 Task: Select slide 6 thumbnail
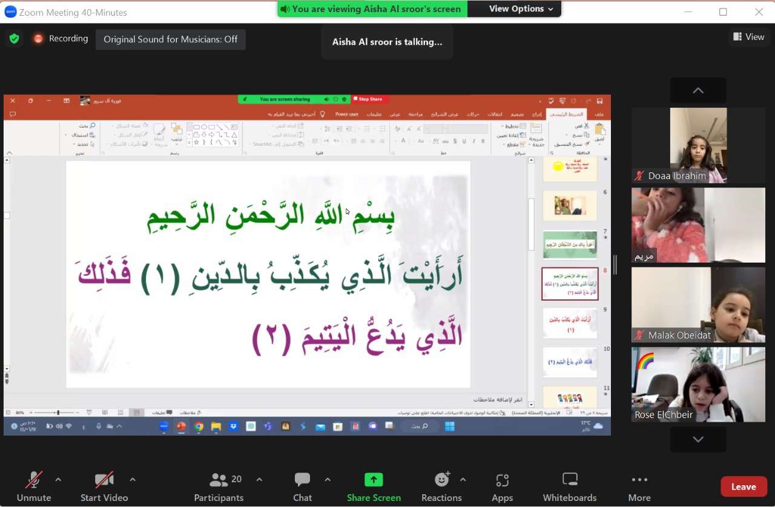[x=570, y=206]
